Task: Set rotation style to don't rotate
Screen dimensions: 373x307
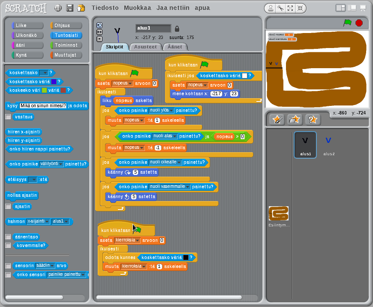Action: click(99, 39)
